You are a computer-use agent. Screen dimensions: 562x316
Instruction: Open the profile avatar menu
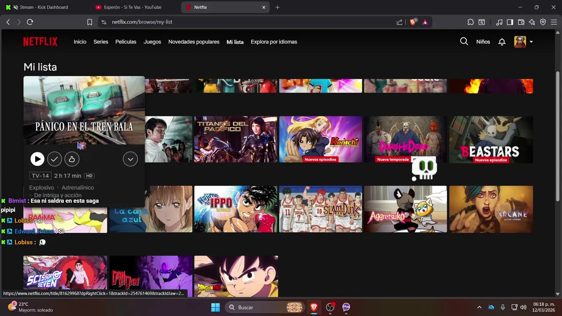523,42
